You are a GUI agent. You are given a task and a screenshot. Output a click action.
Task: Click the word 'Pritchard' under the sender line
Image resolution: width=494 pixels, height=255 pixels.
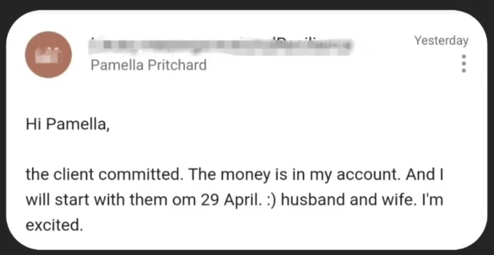click(x=177, y=65)
